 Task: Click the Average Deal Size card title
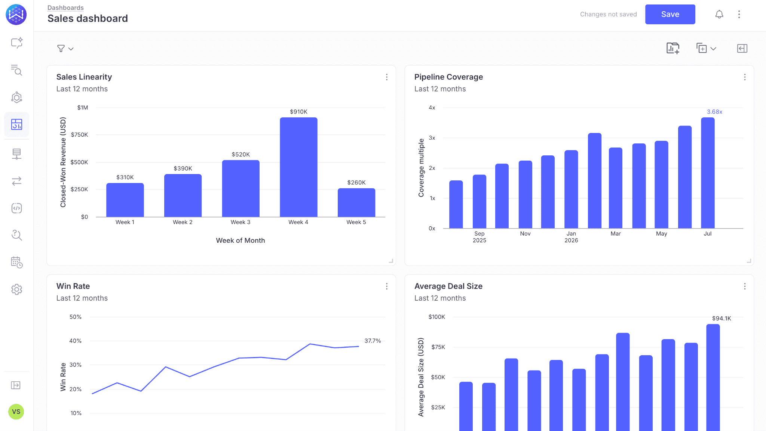coord(448,286)
